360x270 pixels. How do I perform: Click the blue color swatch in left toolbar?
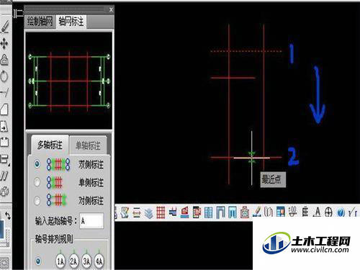click(2, 229)
